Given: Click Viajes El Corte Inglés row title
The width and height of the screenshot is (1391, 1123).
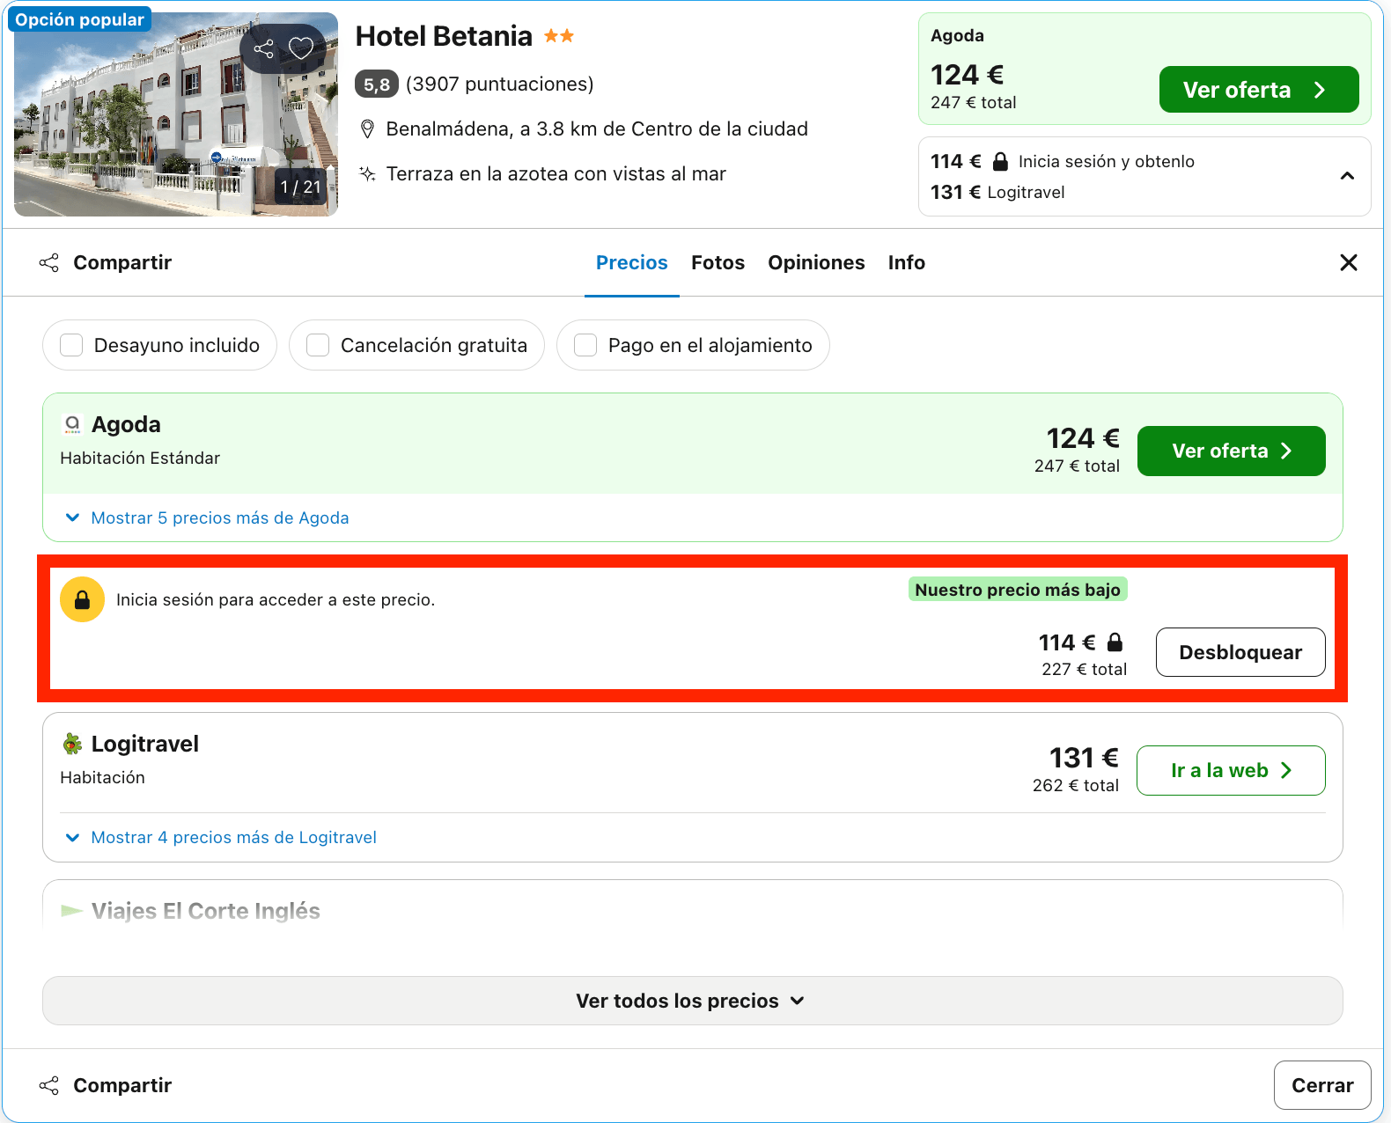Looking at the screenshot, I should pyautogui.click(x=206, y=911).
